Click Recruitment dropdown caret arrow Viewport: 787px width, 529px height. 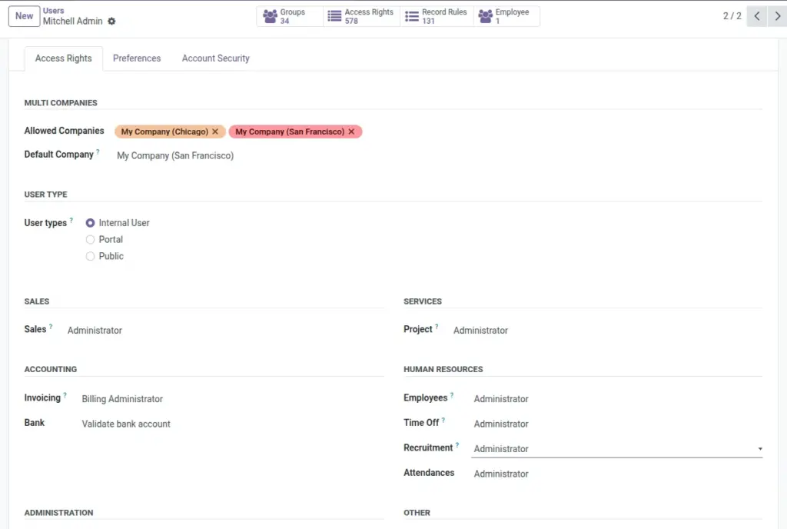(x=760, y=449)
